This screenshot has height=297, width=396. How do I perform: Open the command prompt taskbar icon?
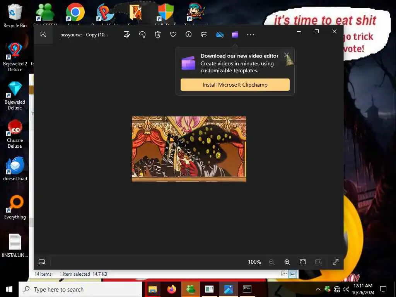click(247, 289)
